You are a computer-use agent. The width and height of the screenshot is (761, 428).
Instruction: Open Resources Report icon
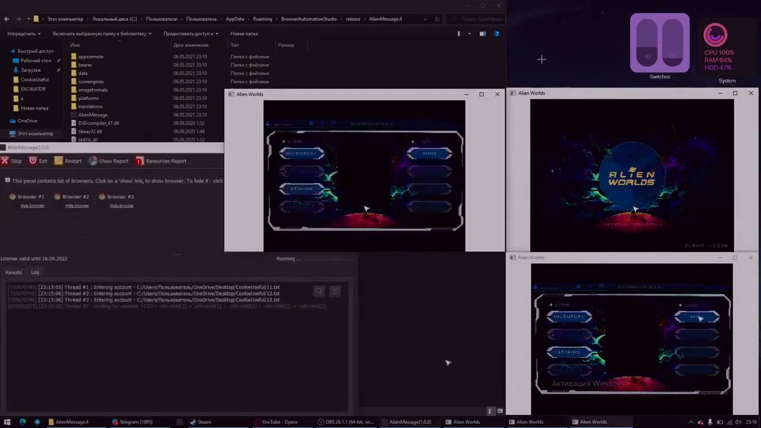[140, 161]
